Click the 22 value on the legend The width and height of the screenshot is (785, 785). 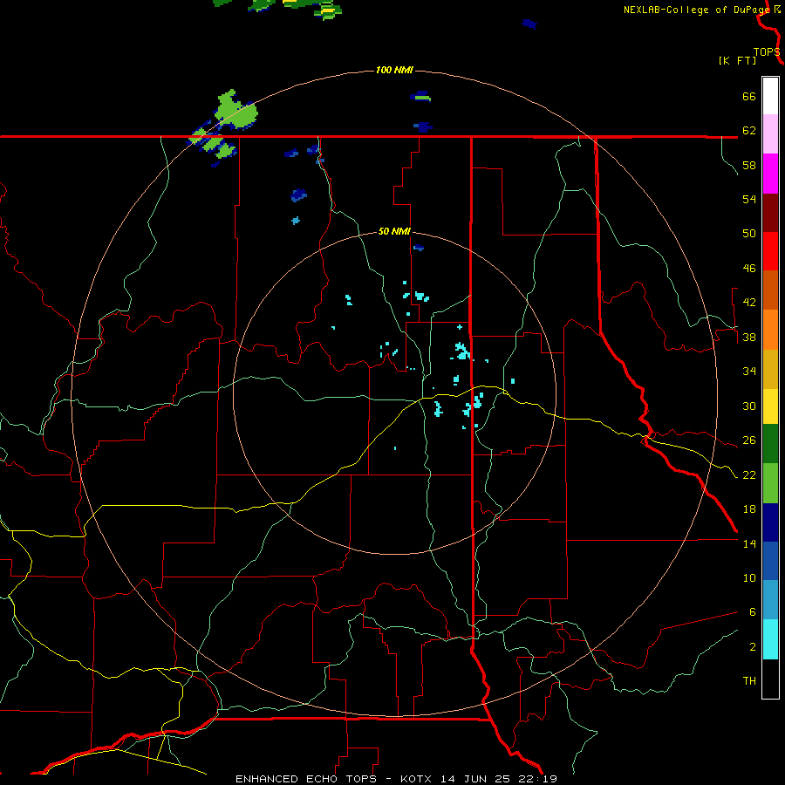[x=749, y=474]
